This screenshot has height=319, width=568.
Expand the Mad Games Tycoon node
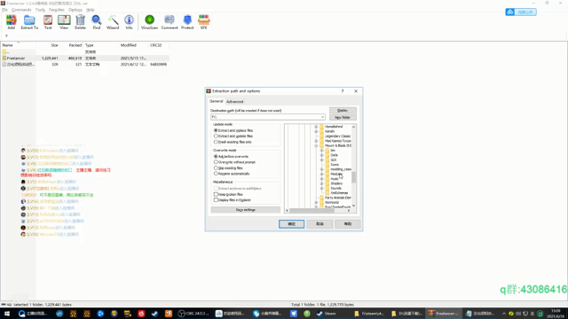316,141
